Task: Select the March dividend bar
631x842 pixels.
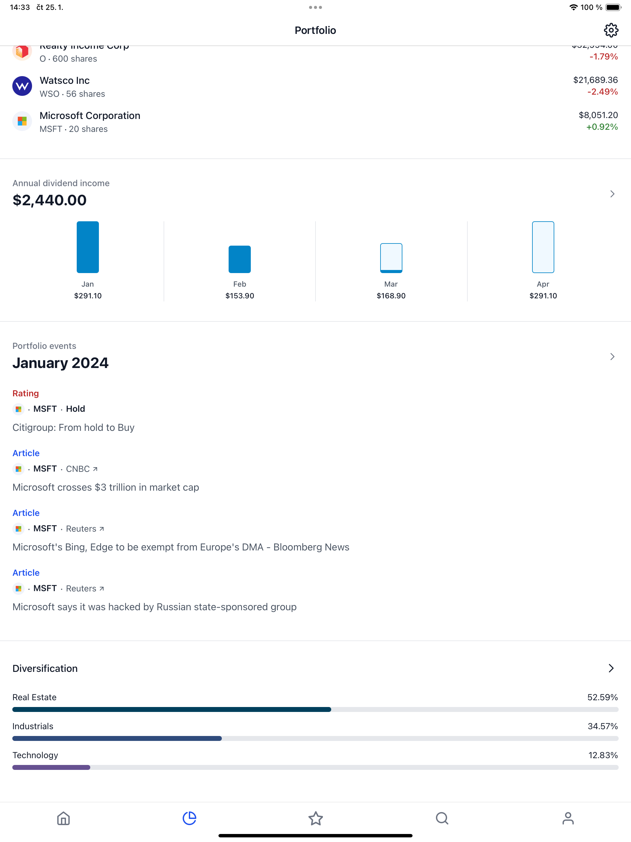Action: (x=391, y=258)
